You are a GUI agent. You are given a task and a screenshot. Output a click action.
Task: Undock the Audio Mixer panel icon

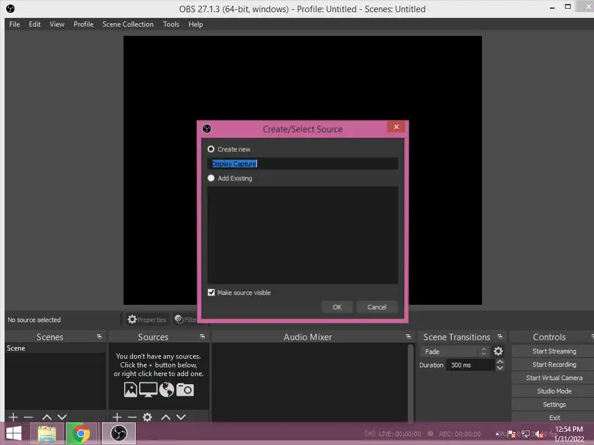pos(408,337)
